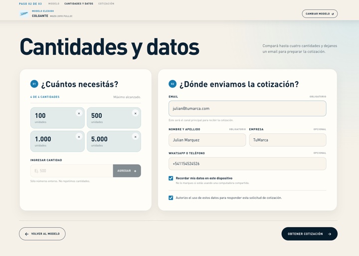Click the Empresa field containing TuMarca
359x256 pixels.
[x=288, y=140]
